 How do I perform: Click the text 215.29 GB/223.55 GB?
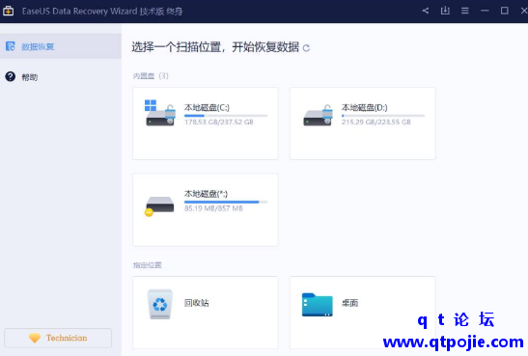tap(376, 123)
